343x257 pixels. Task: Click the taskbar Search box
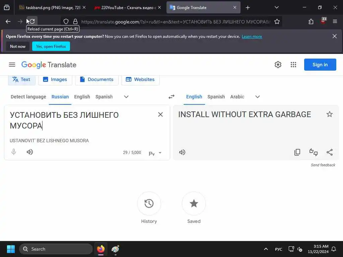tap(56, 249)
